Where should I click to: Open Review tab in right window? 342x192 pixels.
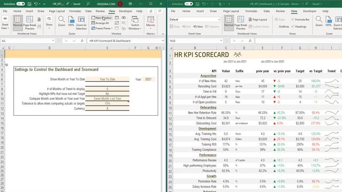coord(280,11)
